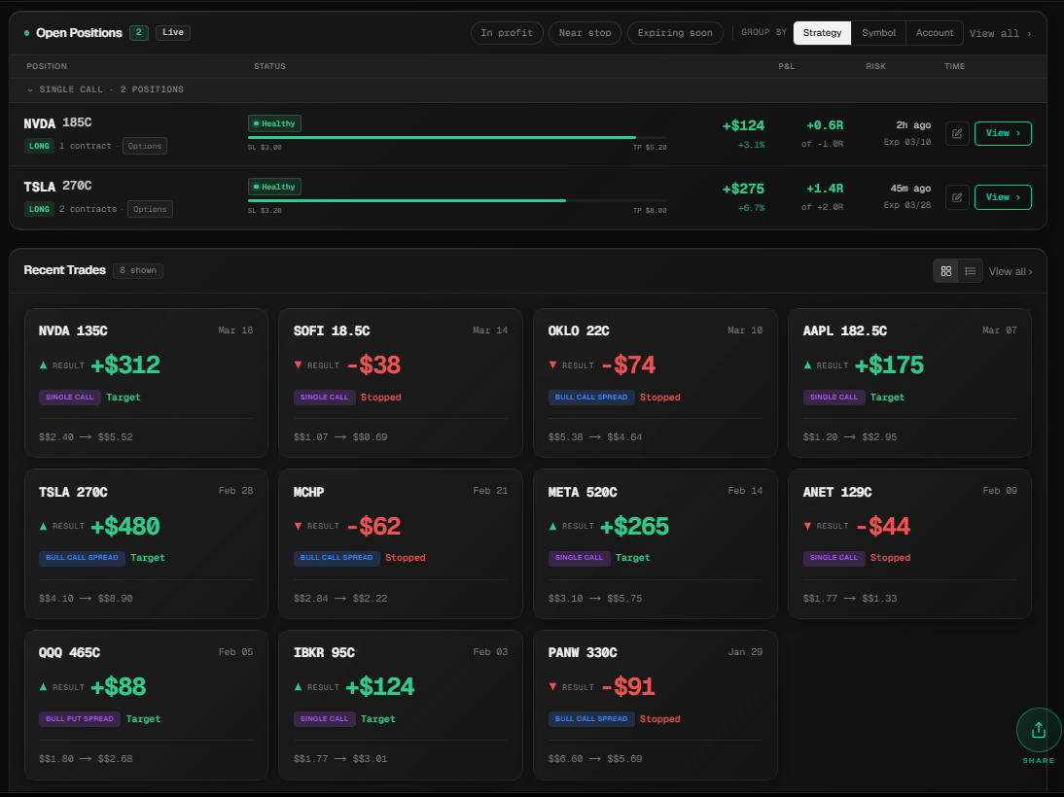Open the PANW 330C trade card
This screenshot has width=1064, height=797.
pos(655,705)
